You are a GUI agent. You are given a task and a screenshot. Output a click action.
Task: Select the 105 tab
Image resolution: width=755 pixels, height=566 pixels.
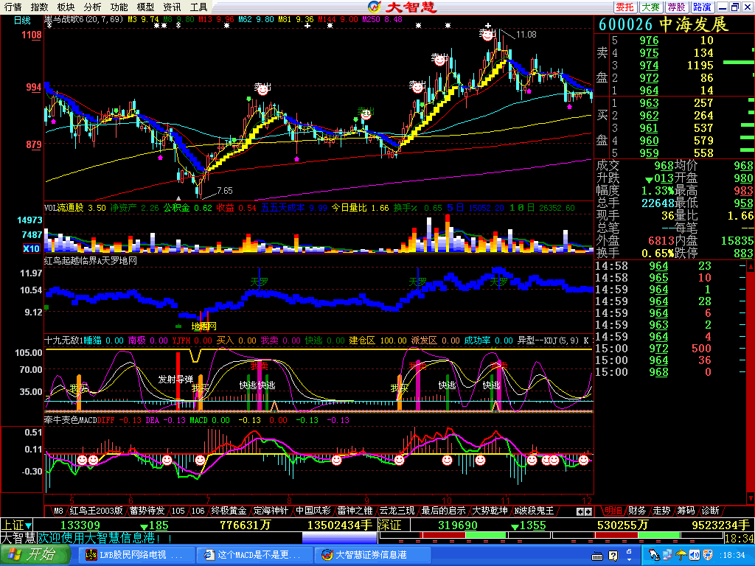click(x=178, y=511)
